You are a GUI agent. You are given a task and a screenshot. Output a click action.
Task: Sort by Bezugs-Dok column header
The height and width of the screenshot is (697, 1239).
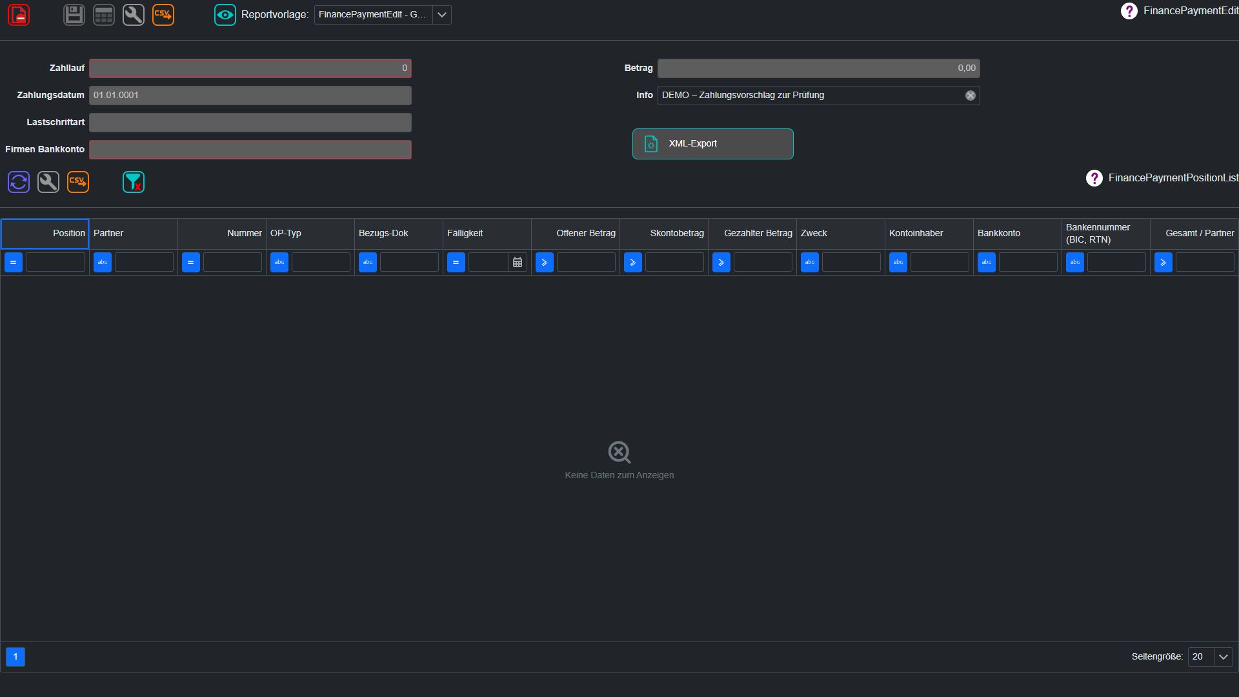coord(399,234)
